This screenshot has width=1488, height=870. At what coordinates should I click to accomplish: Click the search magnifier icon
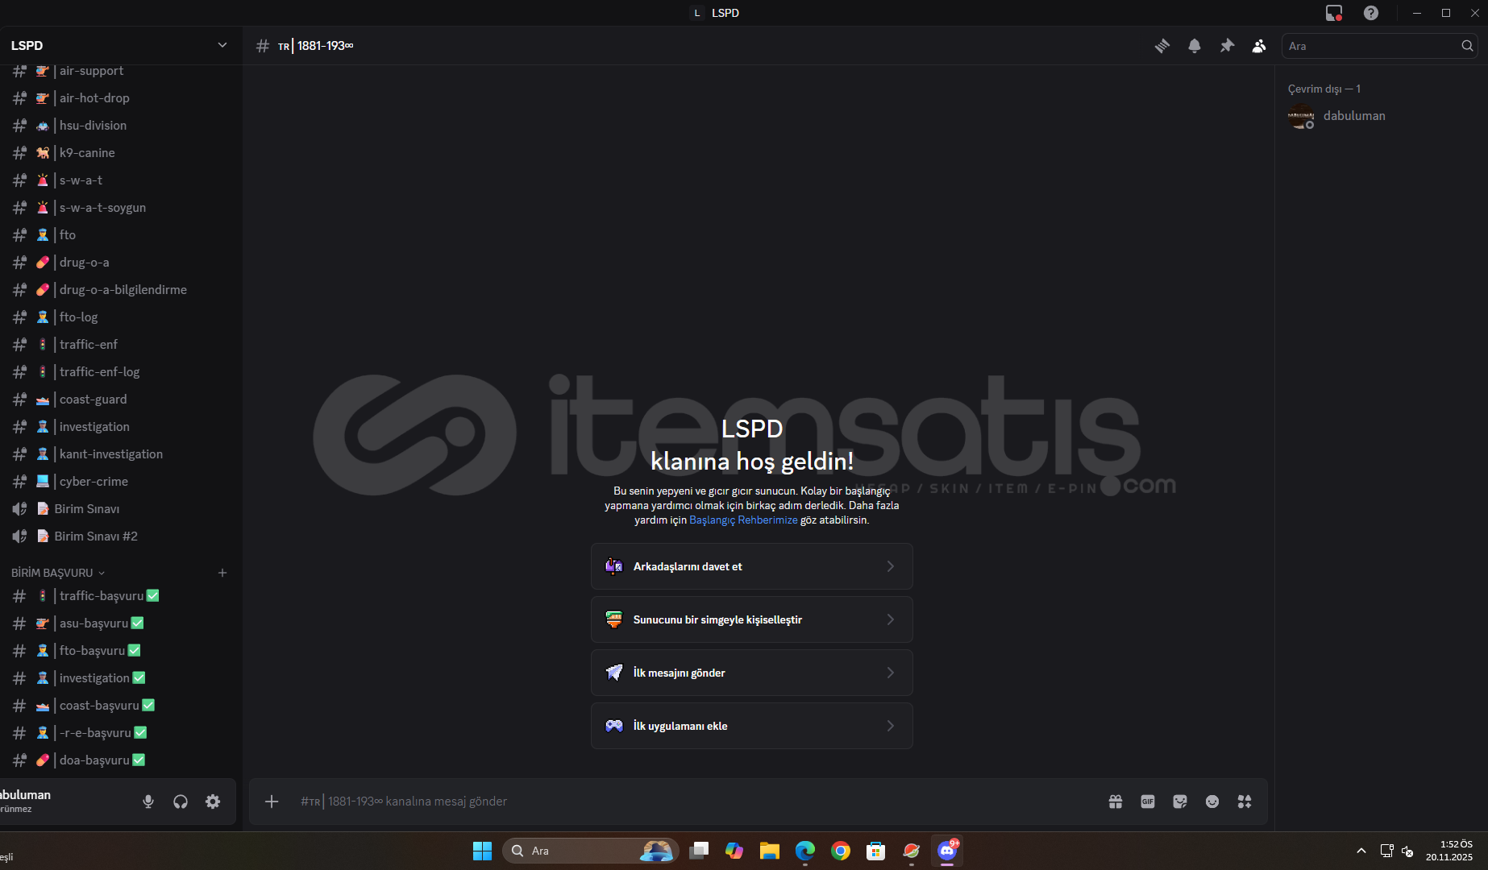click(1467, 46)
